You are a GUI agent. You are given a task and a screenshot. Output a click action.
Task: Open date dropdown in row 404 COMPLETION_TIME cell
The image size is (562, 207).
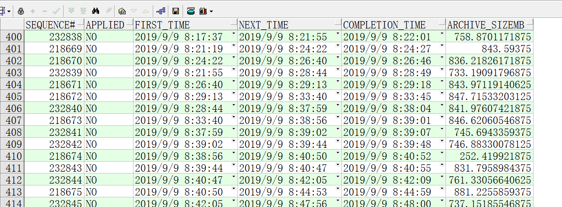tap(442, 82)
